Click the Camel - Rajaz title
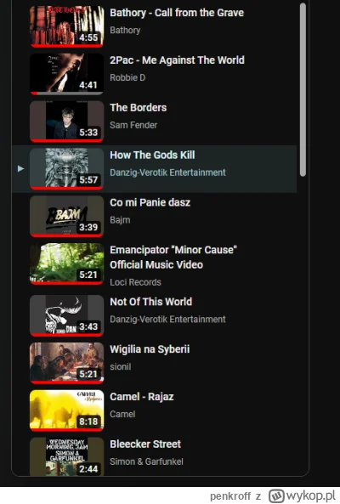Image resolution: width=340 pixels, height=504 pixels. 142,397
